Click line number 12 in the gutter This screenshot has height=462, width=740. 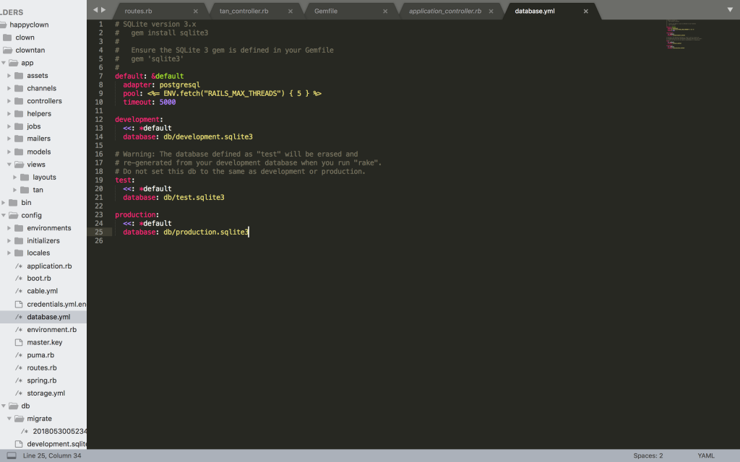click(98, 119)
